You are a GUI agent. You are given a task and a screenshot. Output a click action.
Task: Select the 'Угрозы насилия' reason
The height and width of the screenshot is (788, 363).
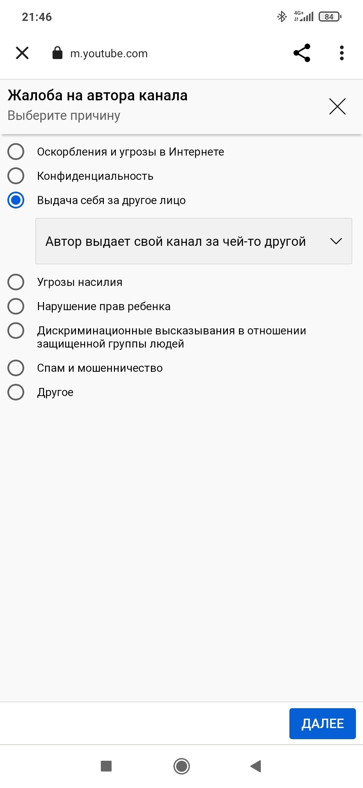(16, 282)
